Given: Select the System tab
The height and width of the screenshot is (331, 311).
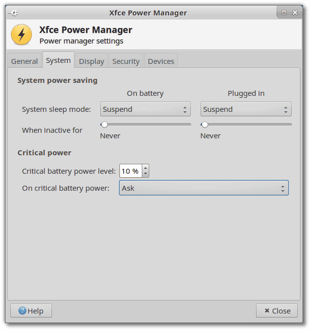Looking at the screenshot, I should click(x=58, y=60).
